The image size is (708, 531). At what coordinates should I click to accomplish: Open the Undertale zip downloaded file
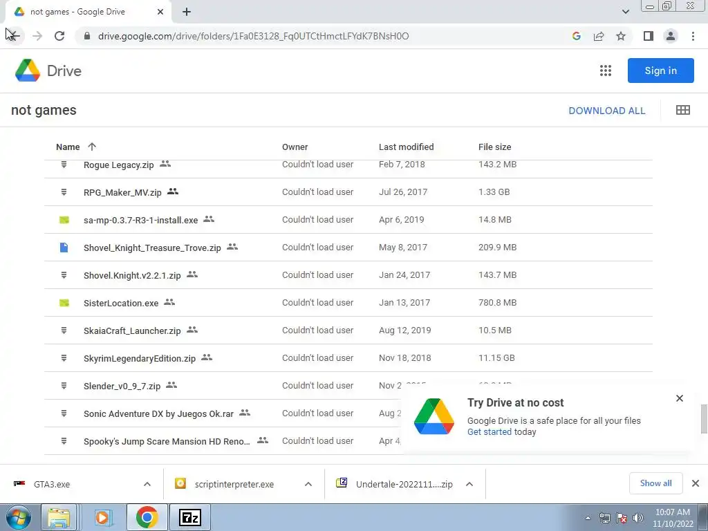click(x=404, y=484)
